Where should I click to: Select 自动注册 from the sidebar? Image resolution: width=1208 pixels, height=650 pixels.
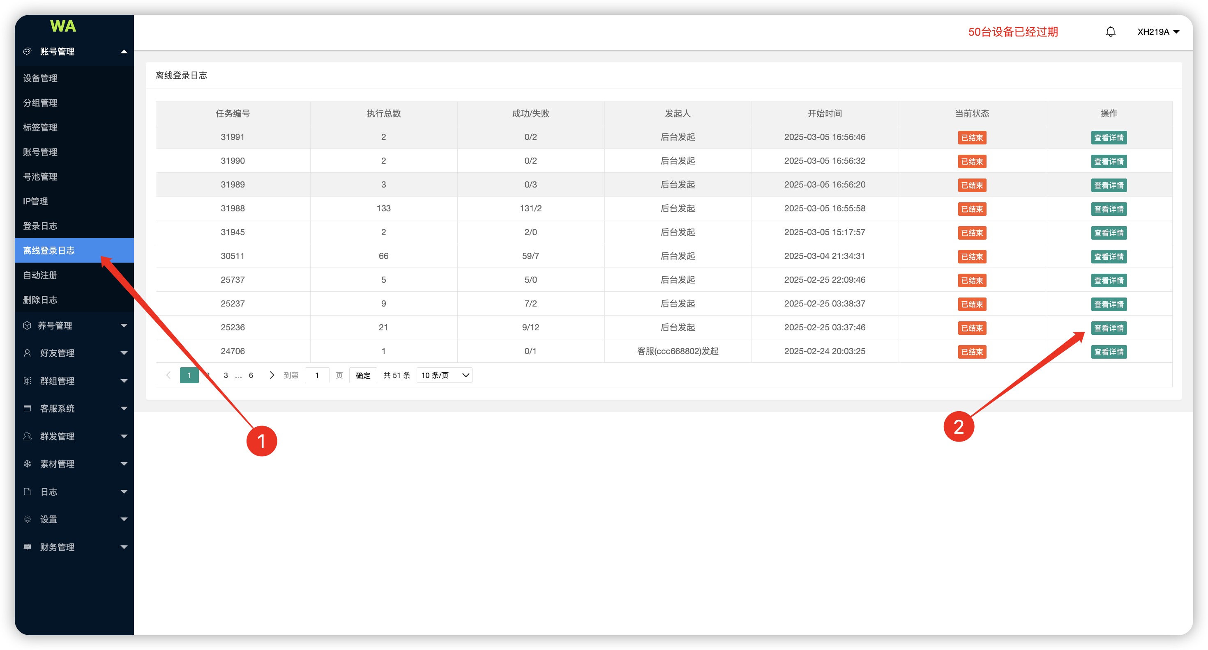40,275
